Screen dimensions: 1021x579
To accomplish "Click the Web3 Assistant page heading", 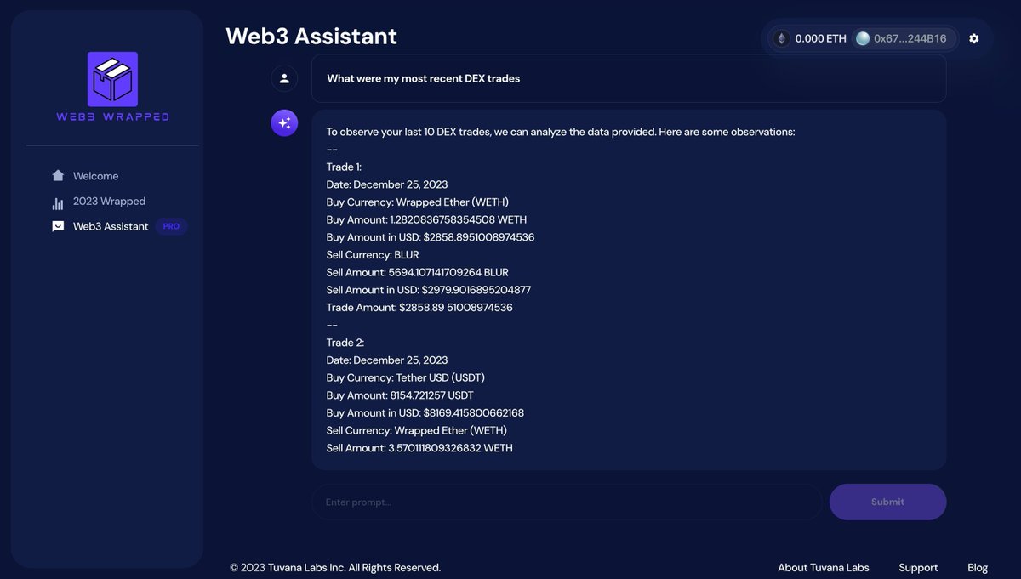I will point(311,36).
